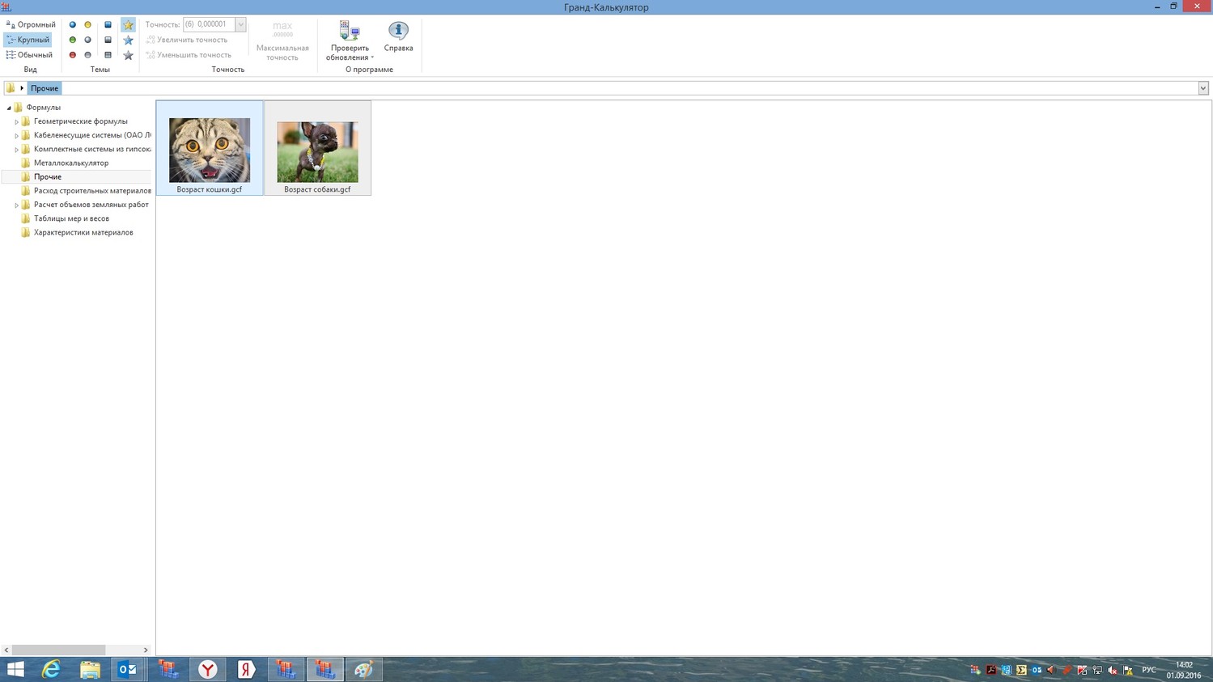
Task: Select Прочие folder in tree
Action: [48, 176]
